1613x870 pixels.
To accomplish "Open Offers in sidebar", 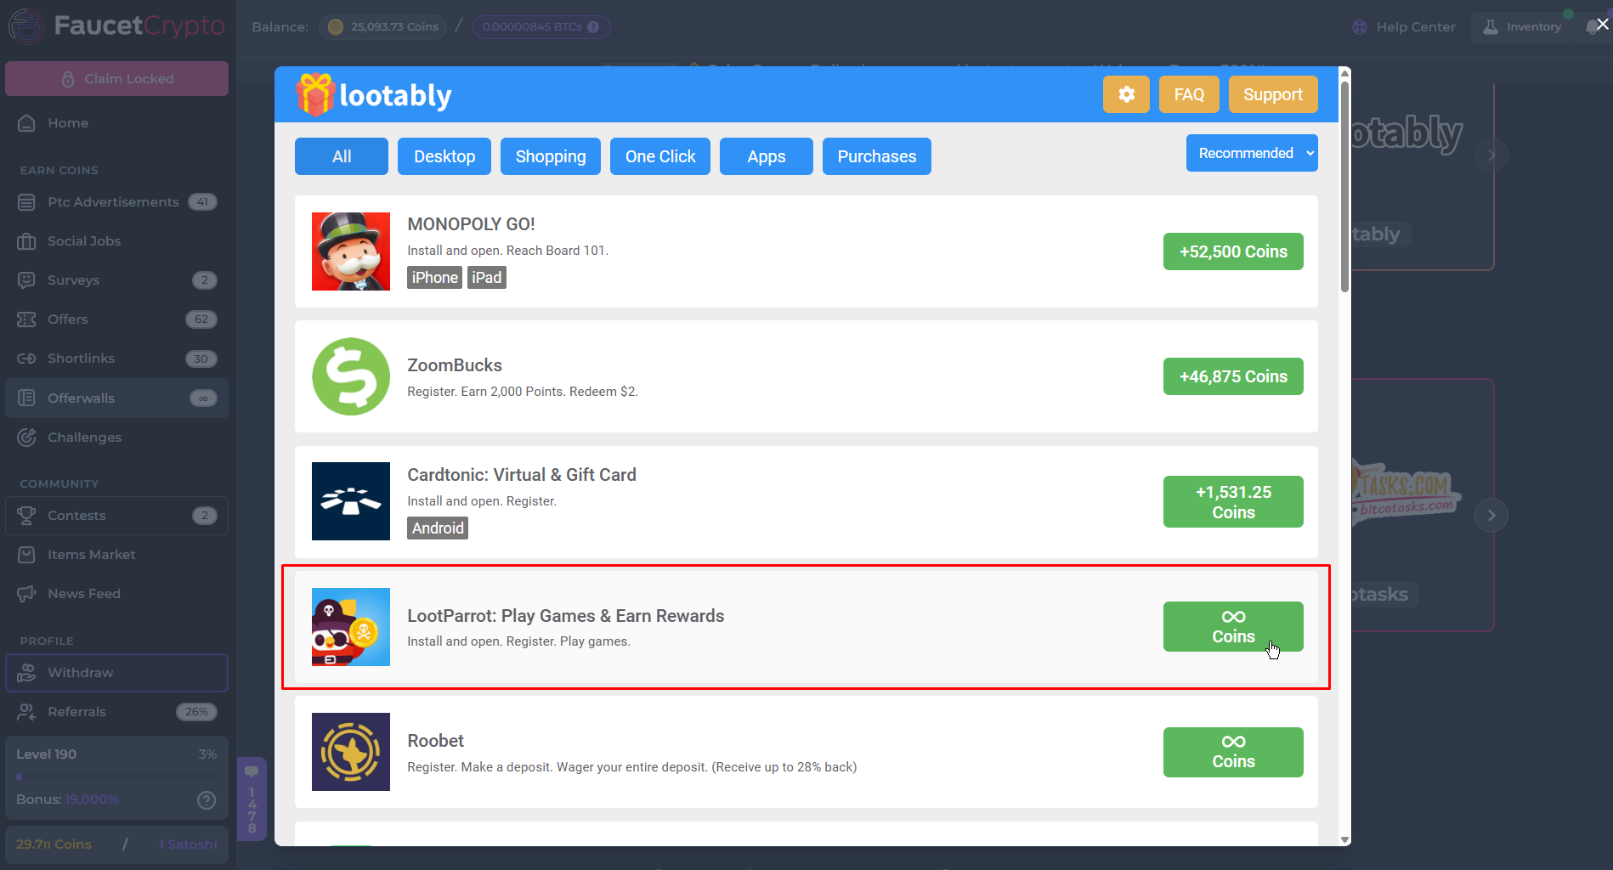I will 116,319.
